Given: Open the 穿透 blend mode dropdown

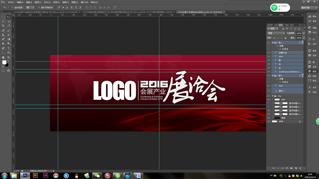Looking at the screenshot, I should tap(276, 33).
